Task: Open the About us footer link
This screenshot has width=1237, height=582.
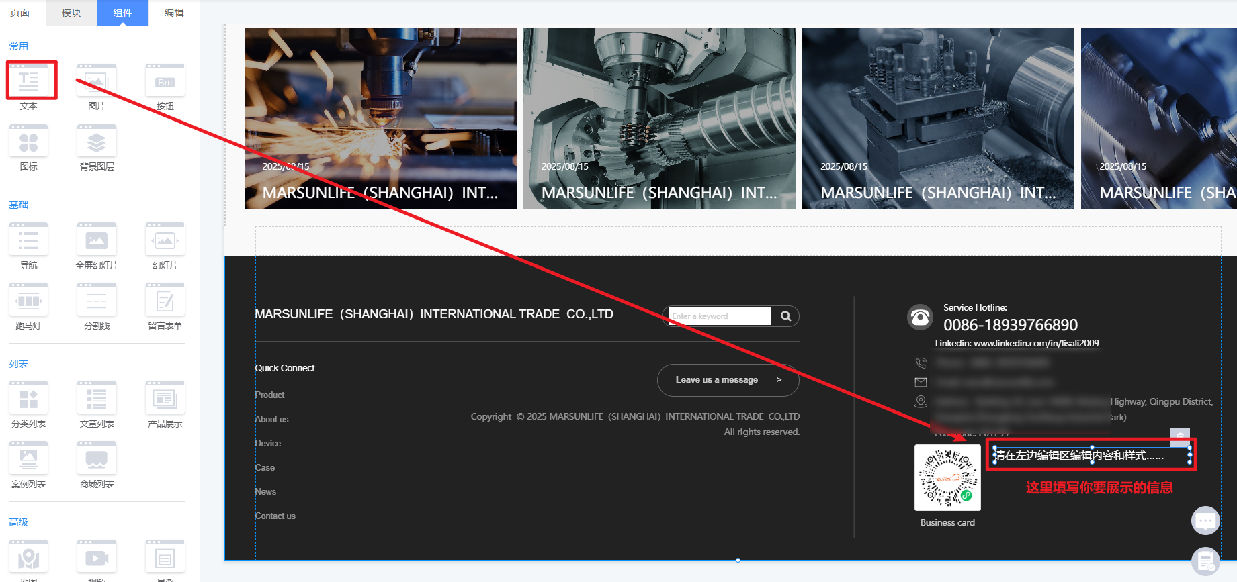Action: pyautogui.click(x=271, y=419)
